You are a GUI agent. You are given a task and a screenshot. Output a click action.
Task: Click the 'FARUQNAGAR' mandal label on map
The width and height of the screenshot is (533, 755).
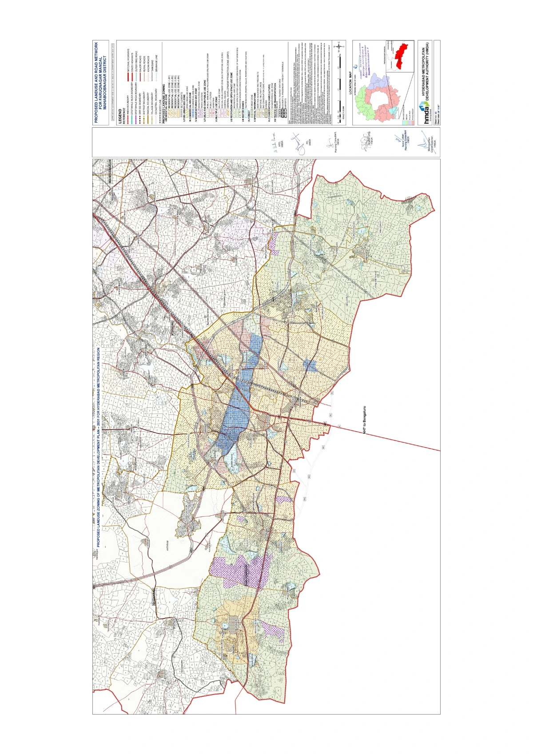coord(246,574)
